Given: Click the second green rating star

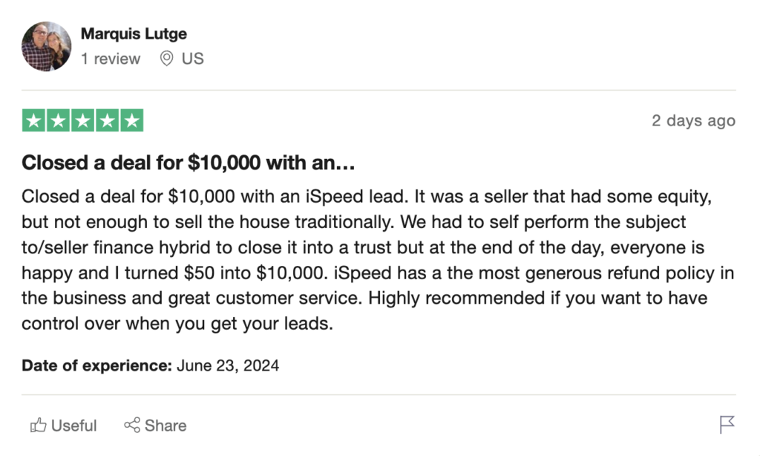Looking at the screenshot, I should pyautogui.click(x=58, y=121).
